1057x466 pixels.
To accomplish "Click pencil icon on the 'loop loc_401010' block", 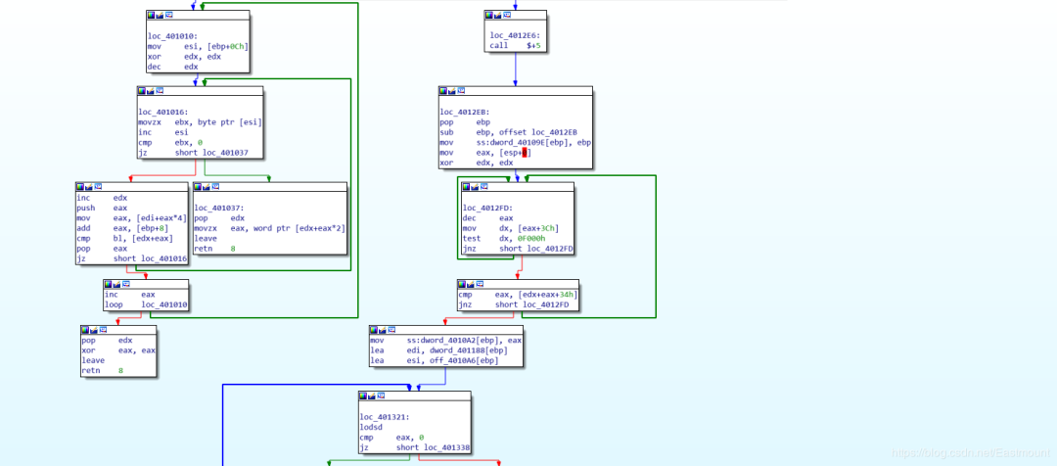I will (118, 285).
